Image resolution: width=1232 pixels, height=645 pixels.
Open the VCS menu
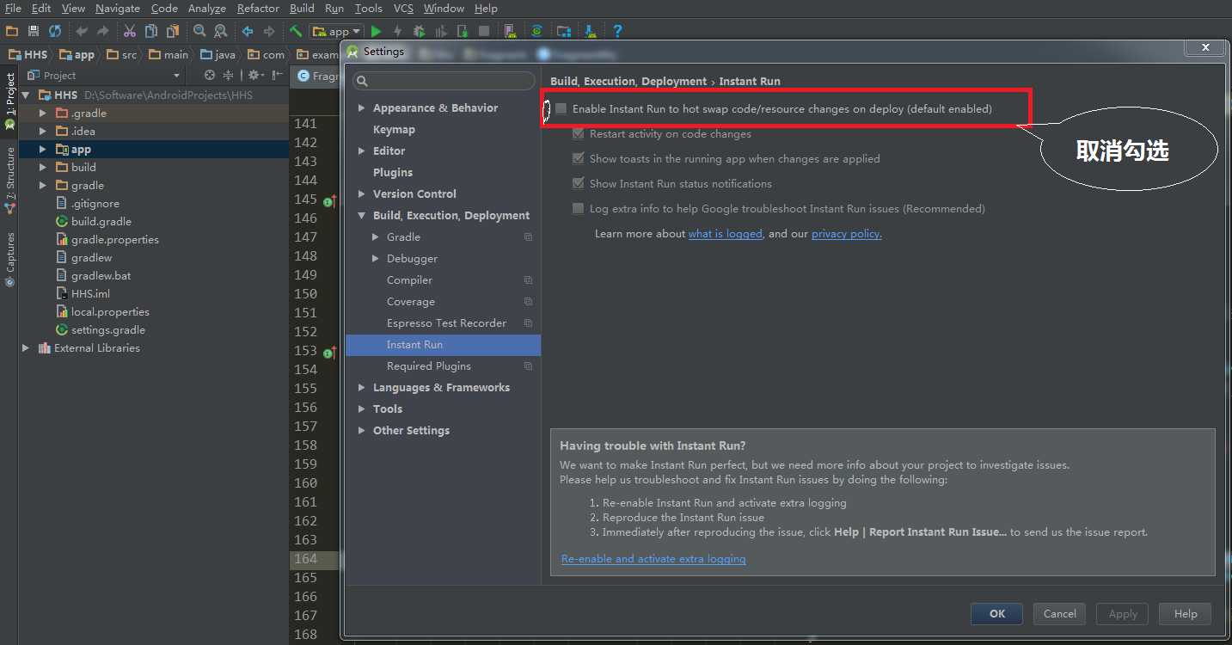(x=403, y=8)
